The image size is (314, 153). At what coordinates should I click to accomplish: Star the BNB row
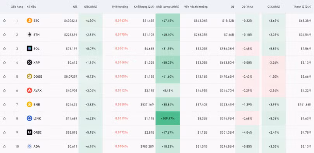tap(4, 104)
